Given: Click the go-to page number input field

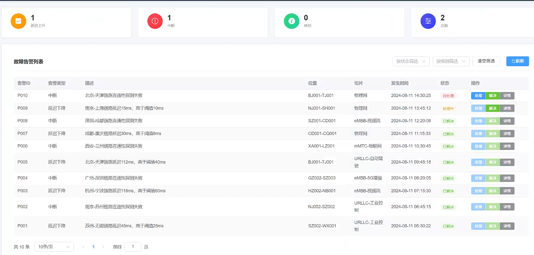Looking at the screenshot, I should (x=133, y=247).
